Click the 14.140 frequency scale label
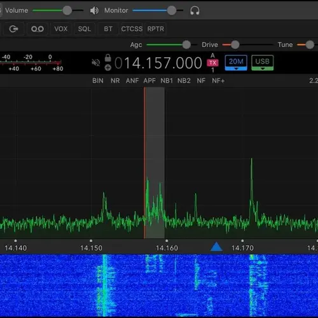The image size is (318, 318). click(16, 248)
